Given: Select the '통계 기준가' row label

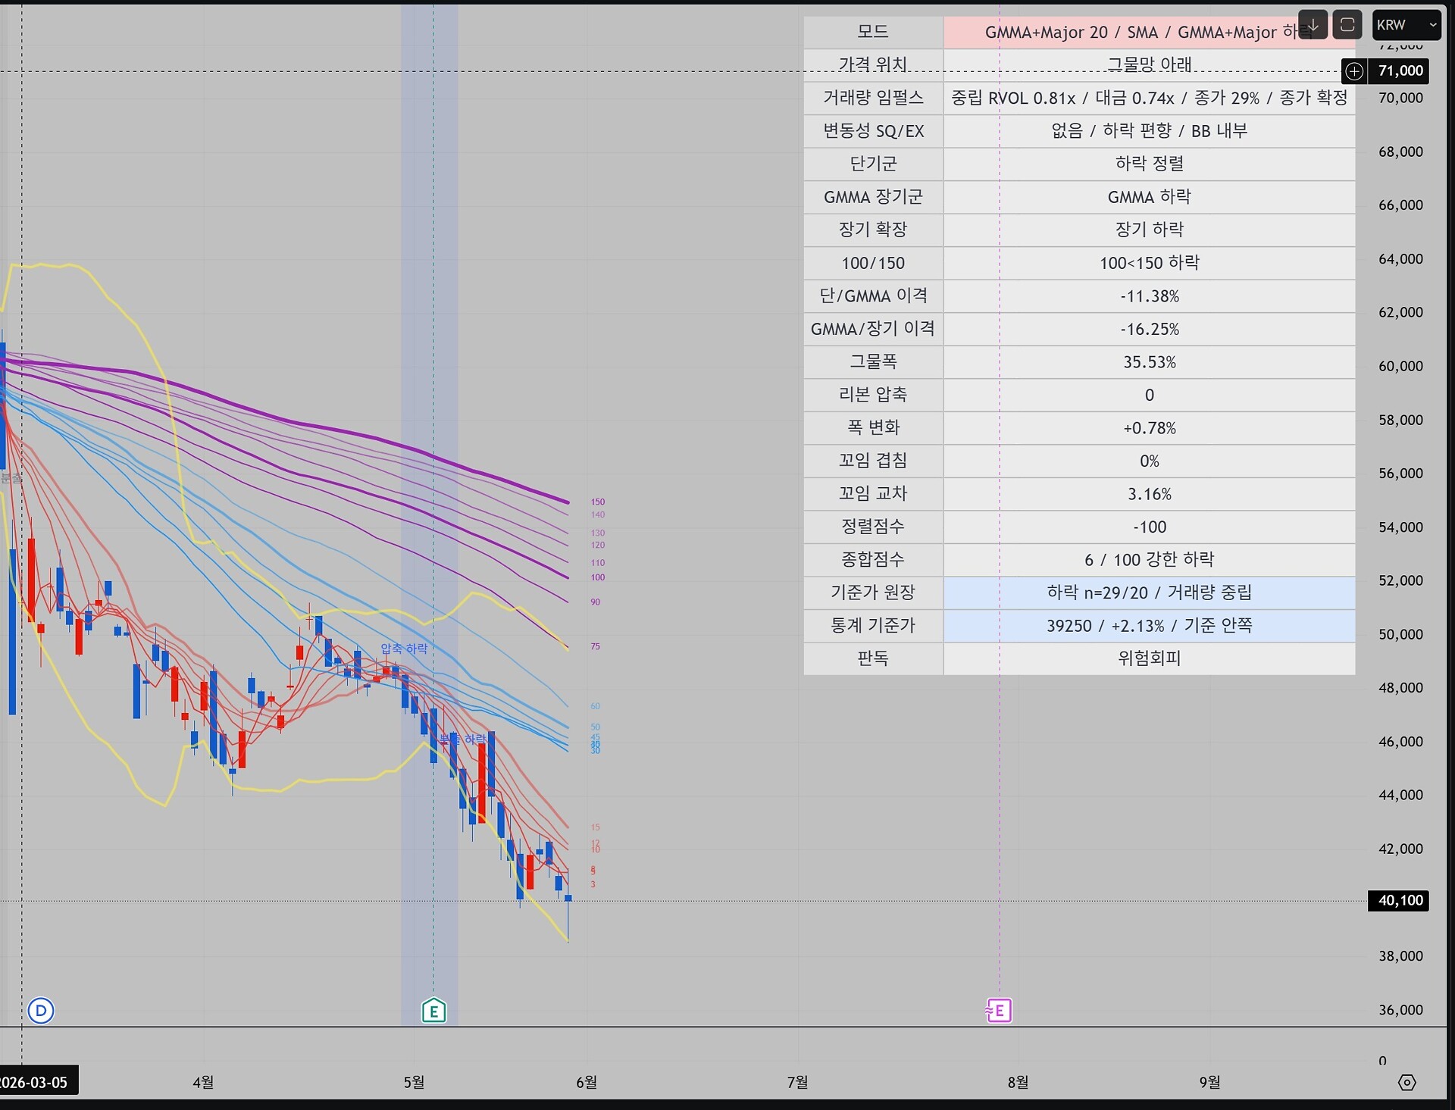Looking at the screenshot, I should tap(873, 625).
